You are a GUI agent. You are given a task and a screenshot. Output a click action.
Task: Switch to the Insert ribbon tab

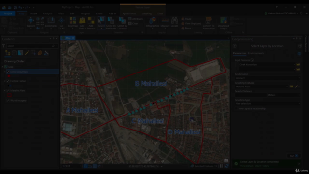tap(34, 14)
